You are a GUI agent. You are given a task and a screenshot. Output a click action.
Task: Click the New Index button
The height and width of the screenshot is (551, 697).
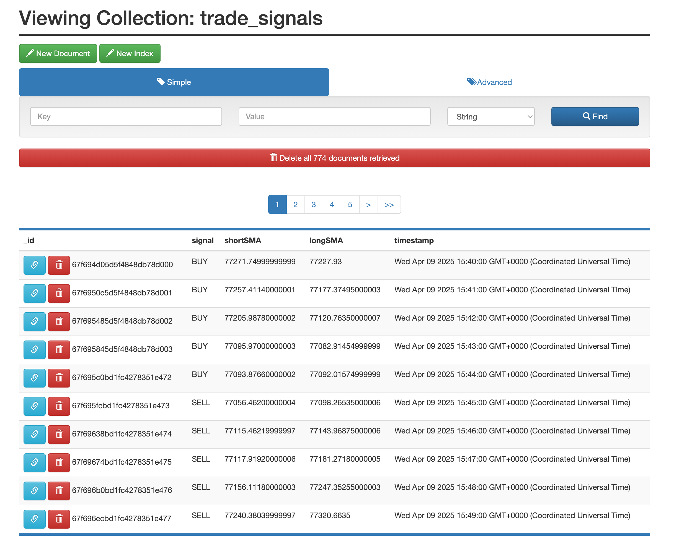point(130,54)
